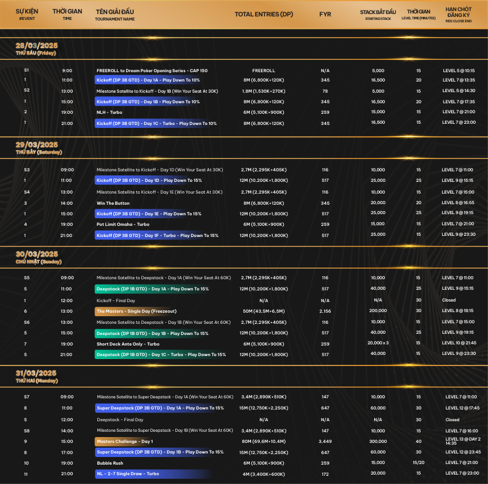Click LEVEL 13 @ DAY 2 14:35
The image size is (488, 484).
click(x=463, y=441)
